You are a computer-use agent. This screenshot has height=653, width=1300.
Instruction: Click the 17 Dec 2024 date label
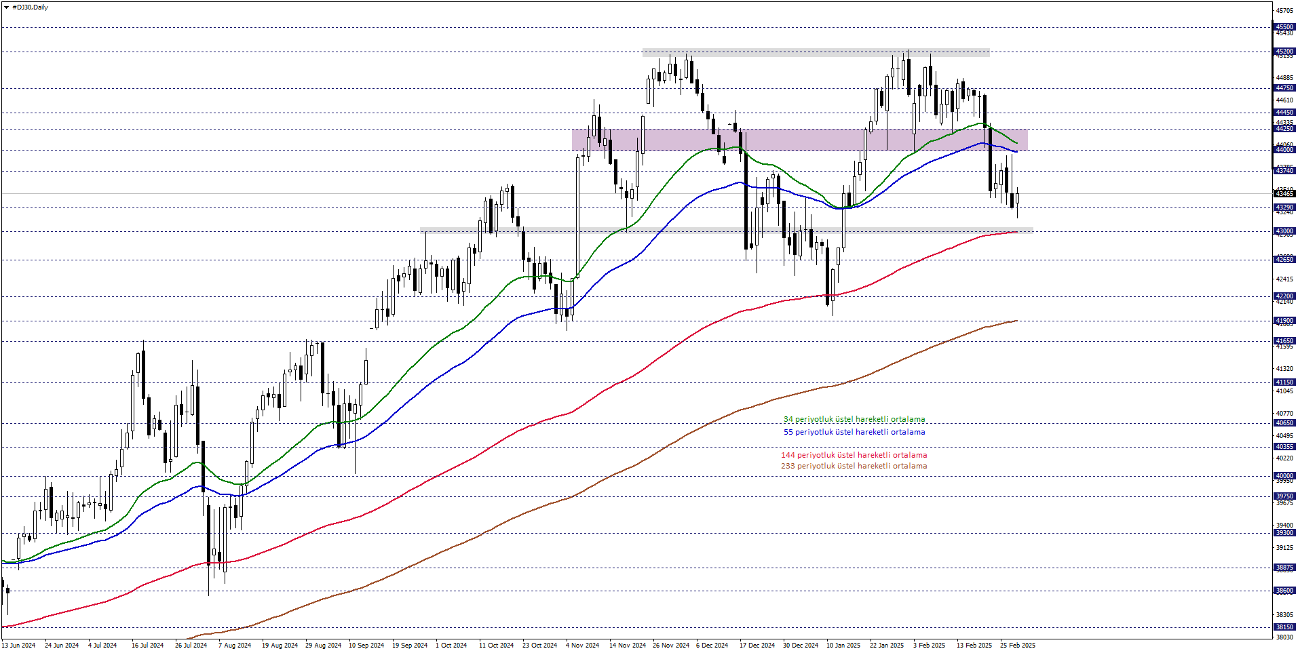coord(757,646)
